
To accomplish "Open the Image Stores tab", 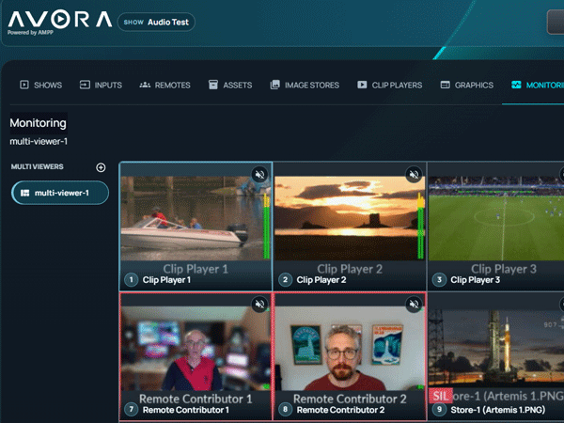I will 305,85.
